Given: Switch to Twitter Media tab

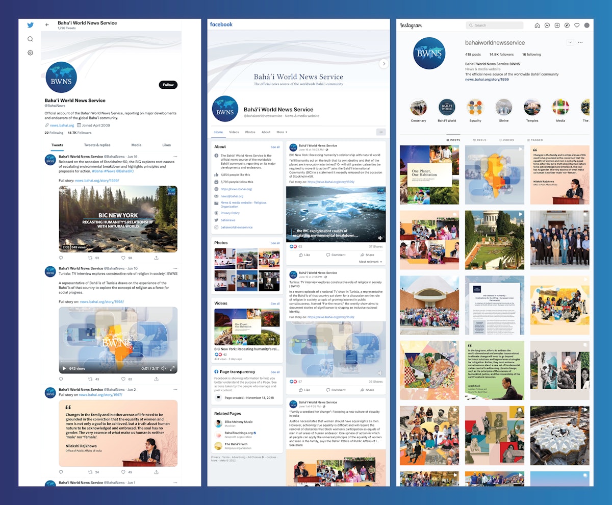Looking at the screenshot, I should tap(136, 145).
